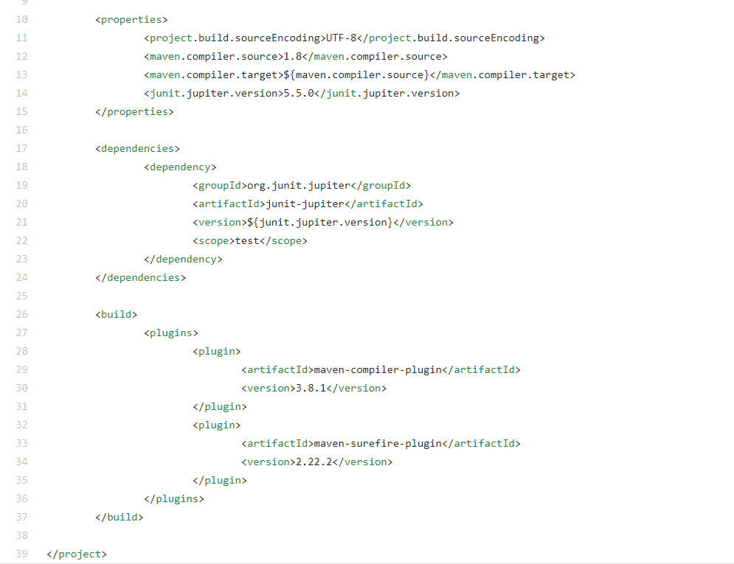The width and height of the screenshot is (734, 564).
Task: Select line number 14 in gutter
Action: [21, 93]
